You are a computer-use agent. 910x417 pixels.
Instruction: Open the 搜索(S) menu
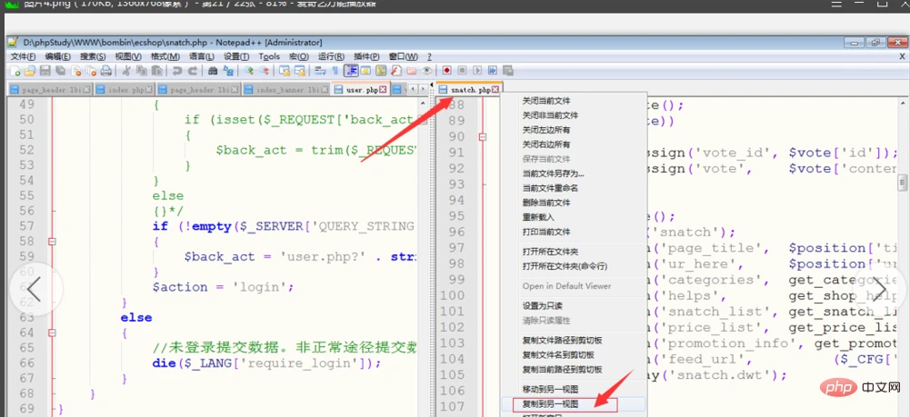click(x=93, y=57)
